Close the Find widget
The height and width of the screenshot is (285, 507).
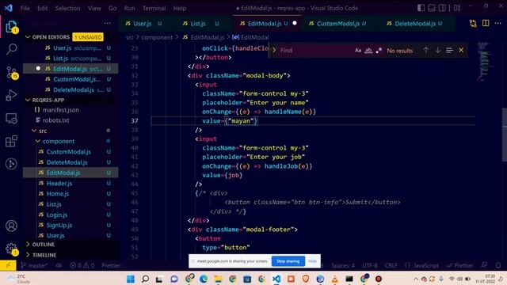pos(461,51)
